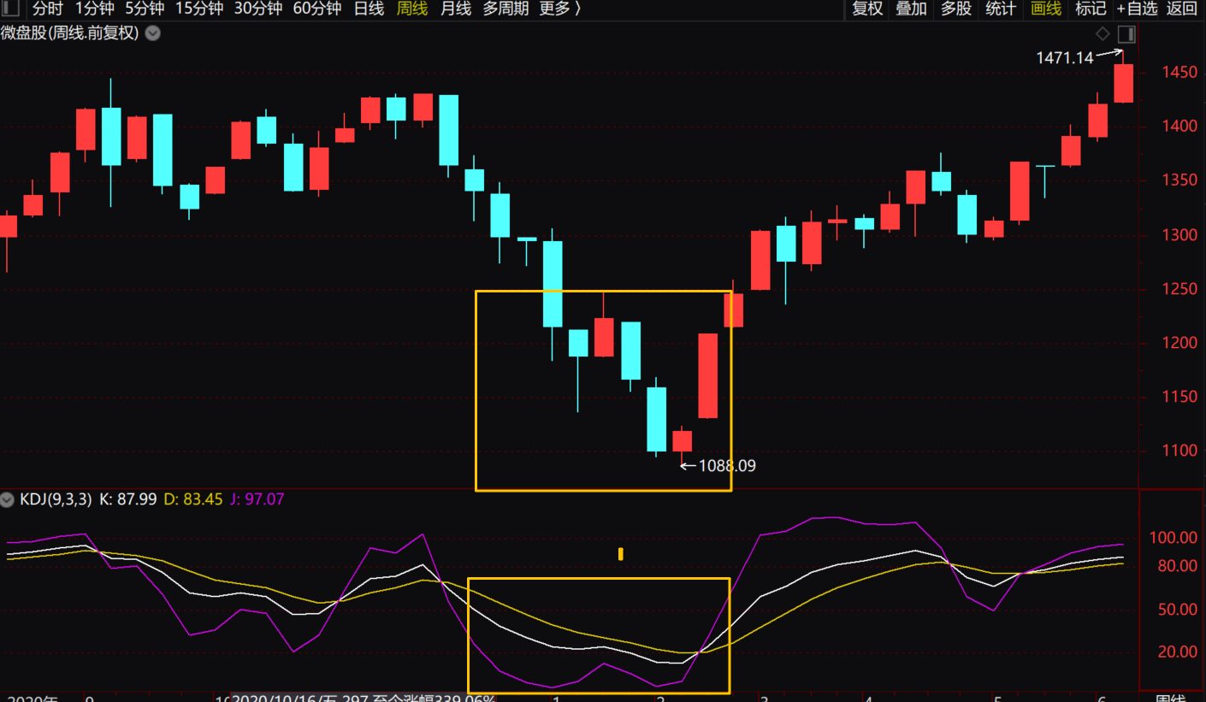Screen dimensions: 1206x702
Task: Switch to the 月线 monthly chart
Action: [x=456, y=9]
